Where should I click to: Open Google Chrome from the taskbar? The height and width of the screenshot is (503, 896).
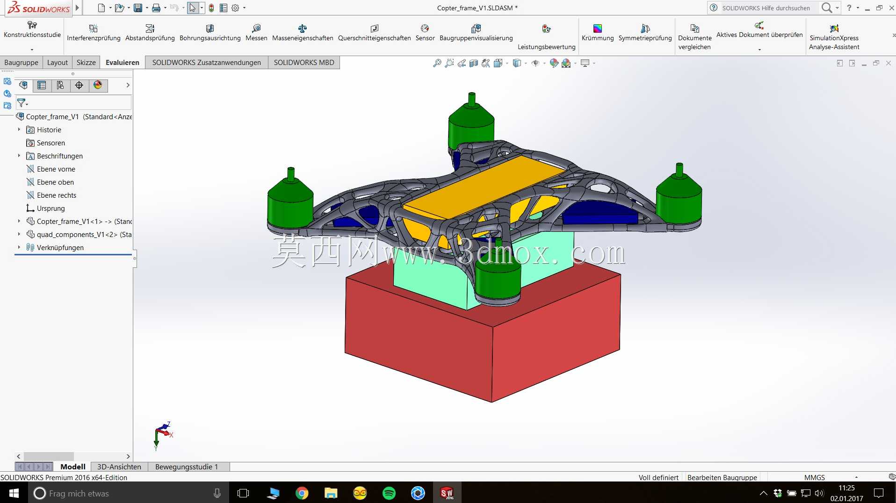[302, 493]
